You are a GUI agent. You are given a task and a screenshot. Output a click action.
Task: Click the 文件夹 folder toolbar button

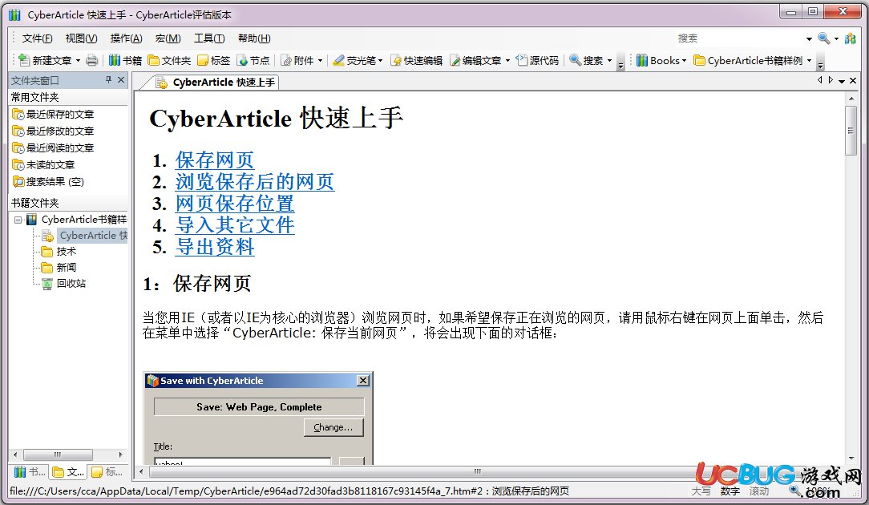169,60
